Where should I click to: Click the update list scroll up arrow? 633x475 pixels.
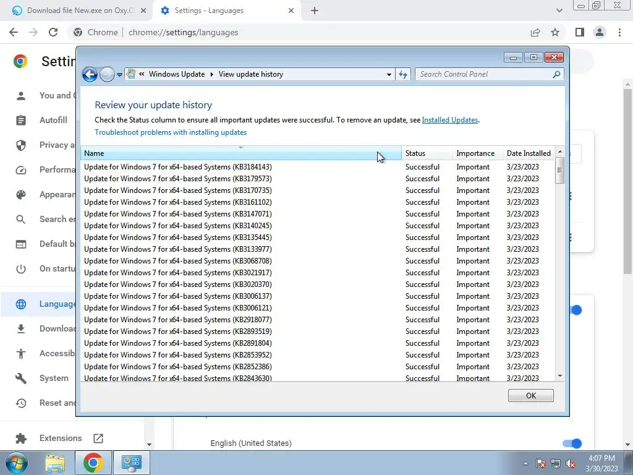tap(559, 152)
